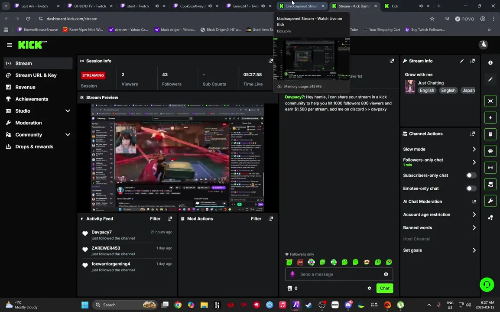
Task: Expand the Studio menu chevron
Action: point(68,111)
